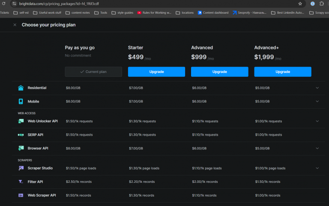Click the Choose your pricing plan title
329x206 pixels.
pos(49,25)
